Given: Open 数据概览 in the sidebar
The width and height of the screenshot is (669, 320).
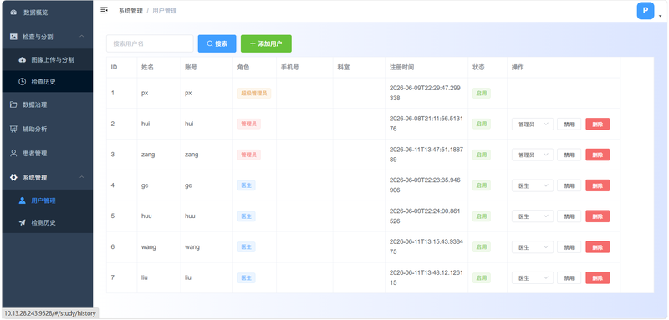Looking at the screenshot, I should (48, 13).
